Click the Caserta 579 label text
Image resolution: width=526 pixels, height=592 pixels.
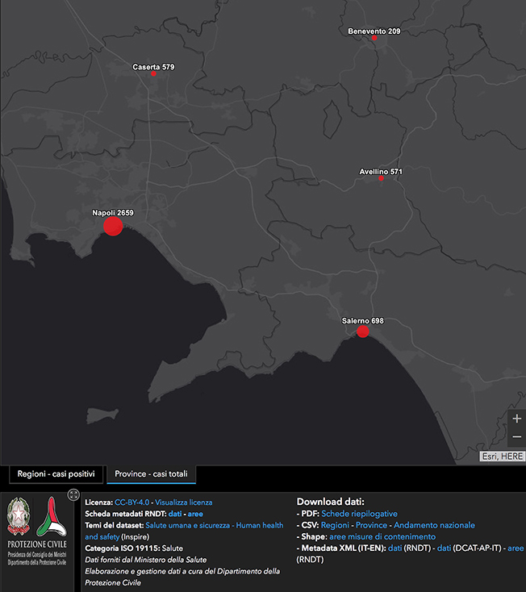[153, 67]
